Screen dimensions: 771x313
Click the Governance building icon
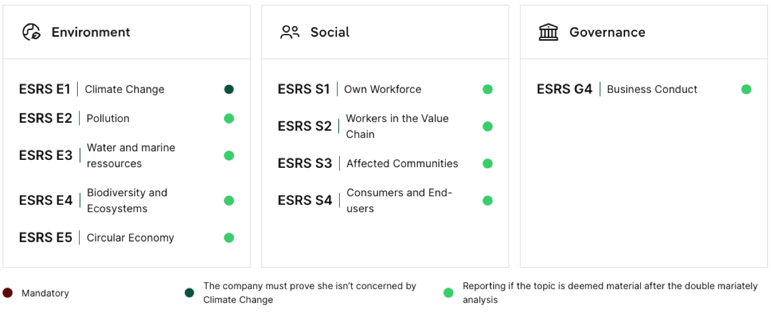click(x=548, y=32)
